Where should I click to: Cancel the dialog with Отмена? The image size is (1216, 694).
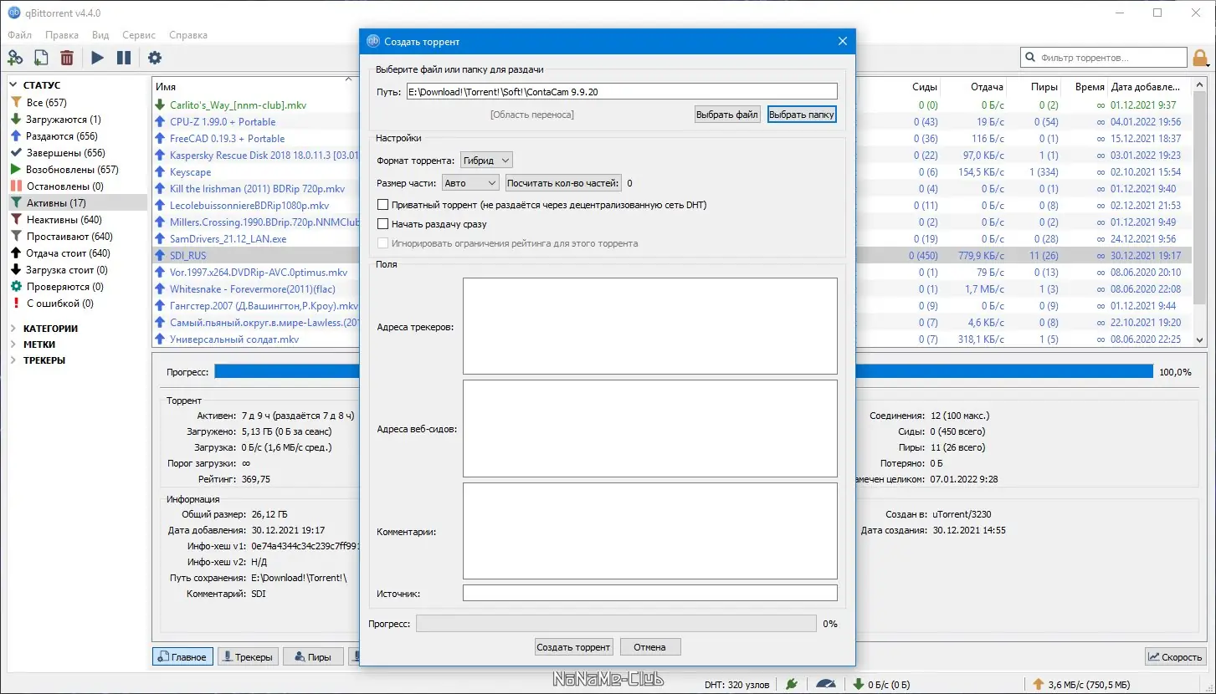coord(649,647)
